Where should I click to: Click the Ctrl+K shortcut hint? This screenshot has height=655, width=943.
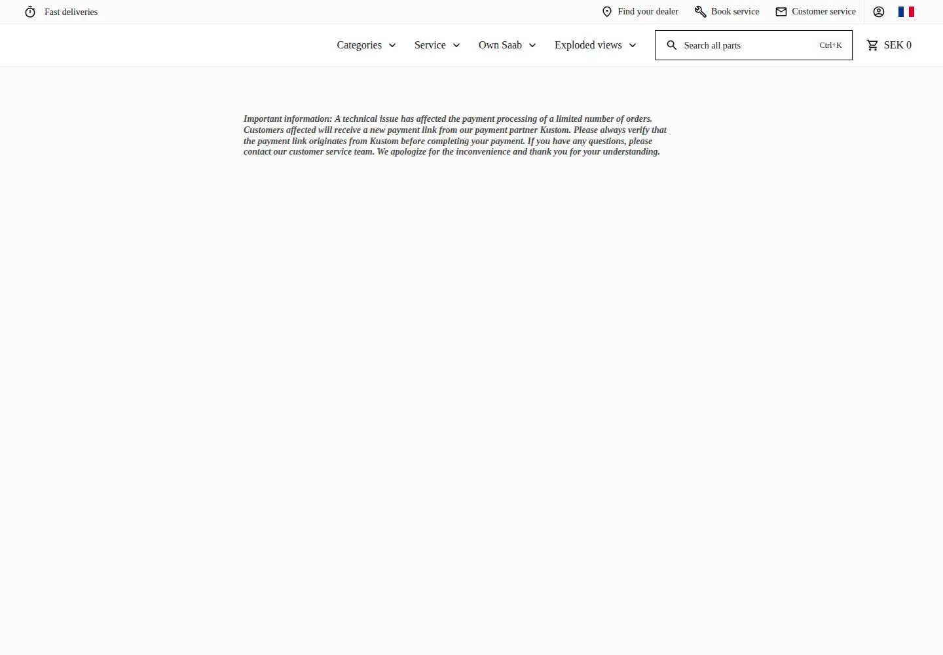pyautogui.click(x=831, y=45)
